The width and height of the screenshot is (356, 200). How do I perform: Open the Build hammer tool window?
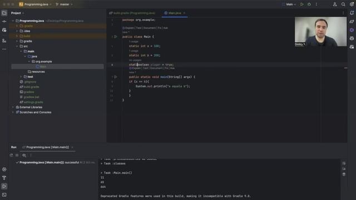pyautogui.click(x=4, y=178)
